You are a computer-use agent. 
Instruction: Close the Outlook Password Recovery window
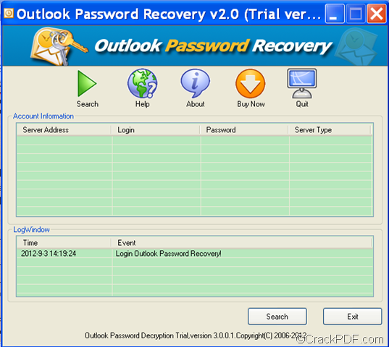(377, 14)
